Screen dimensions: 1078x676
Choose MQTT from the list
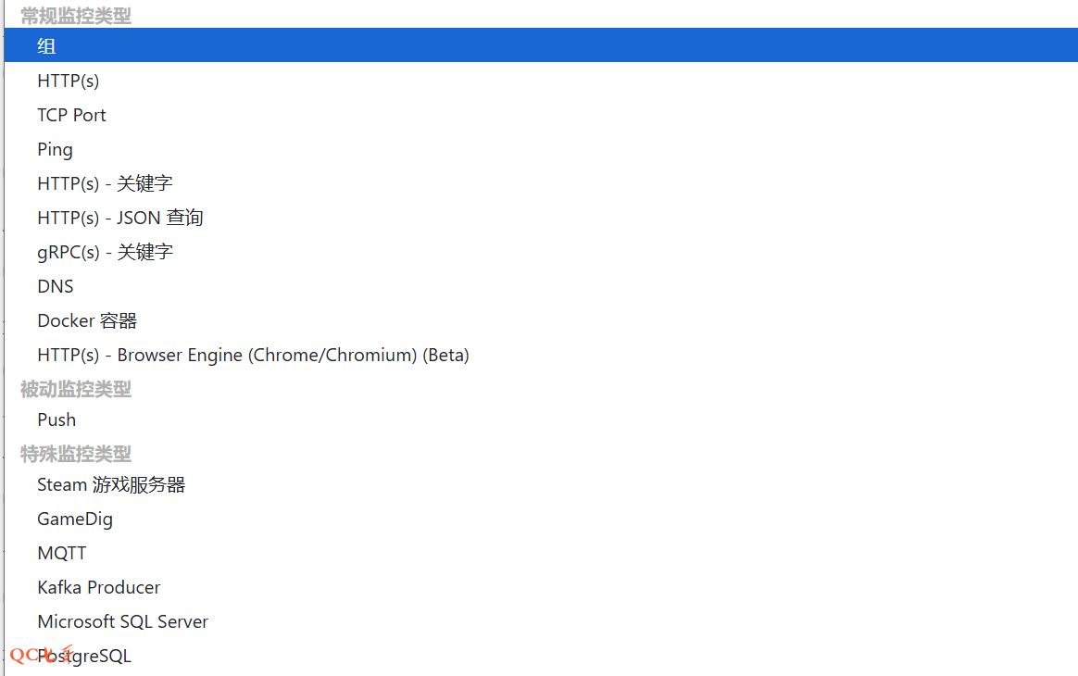click(x=62, y=553)
